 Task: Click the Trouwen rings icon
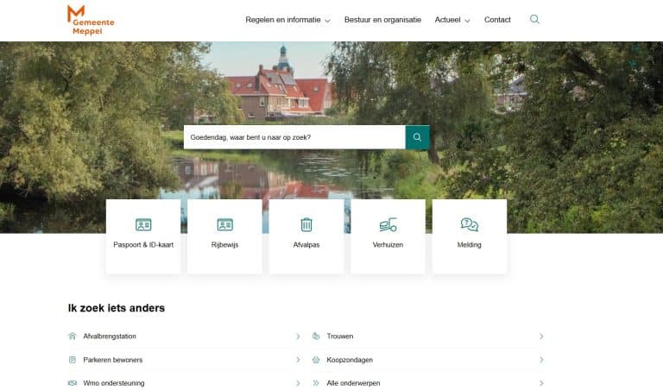tap(316, 337)
